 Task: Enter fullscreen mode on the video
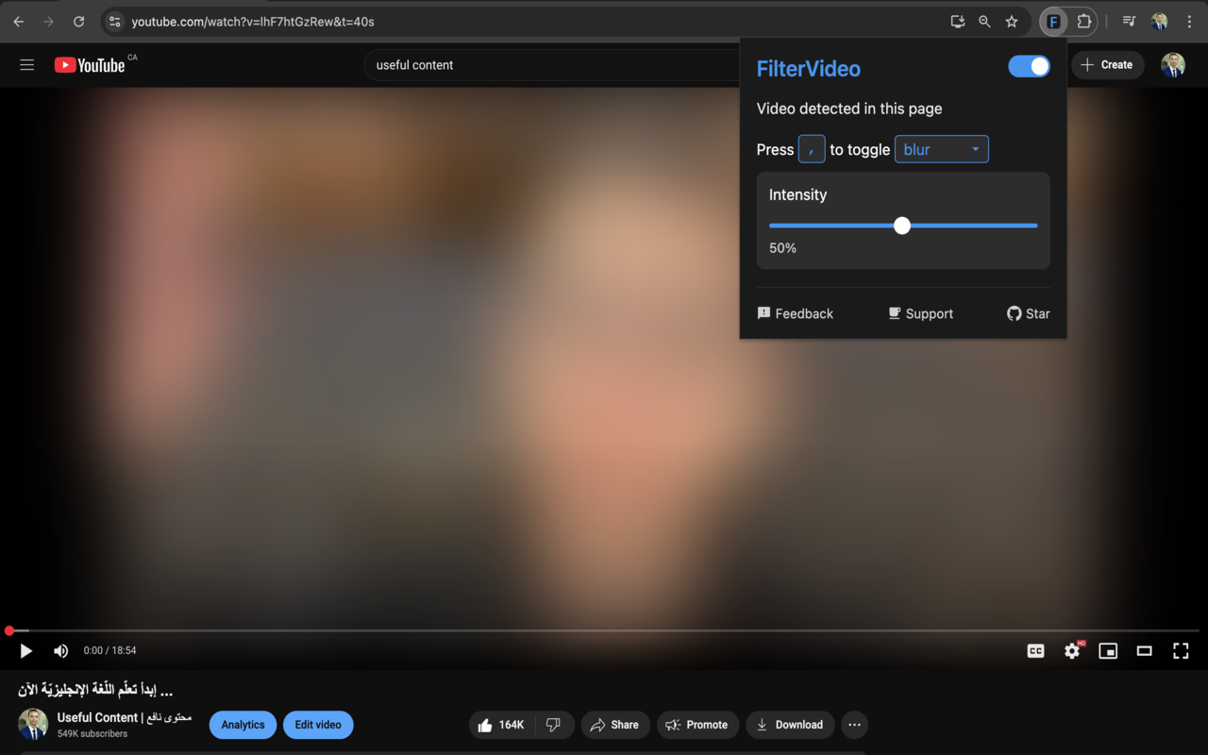pos(1181,650)
